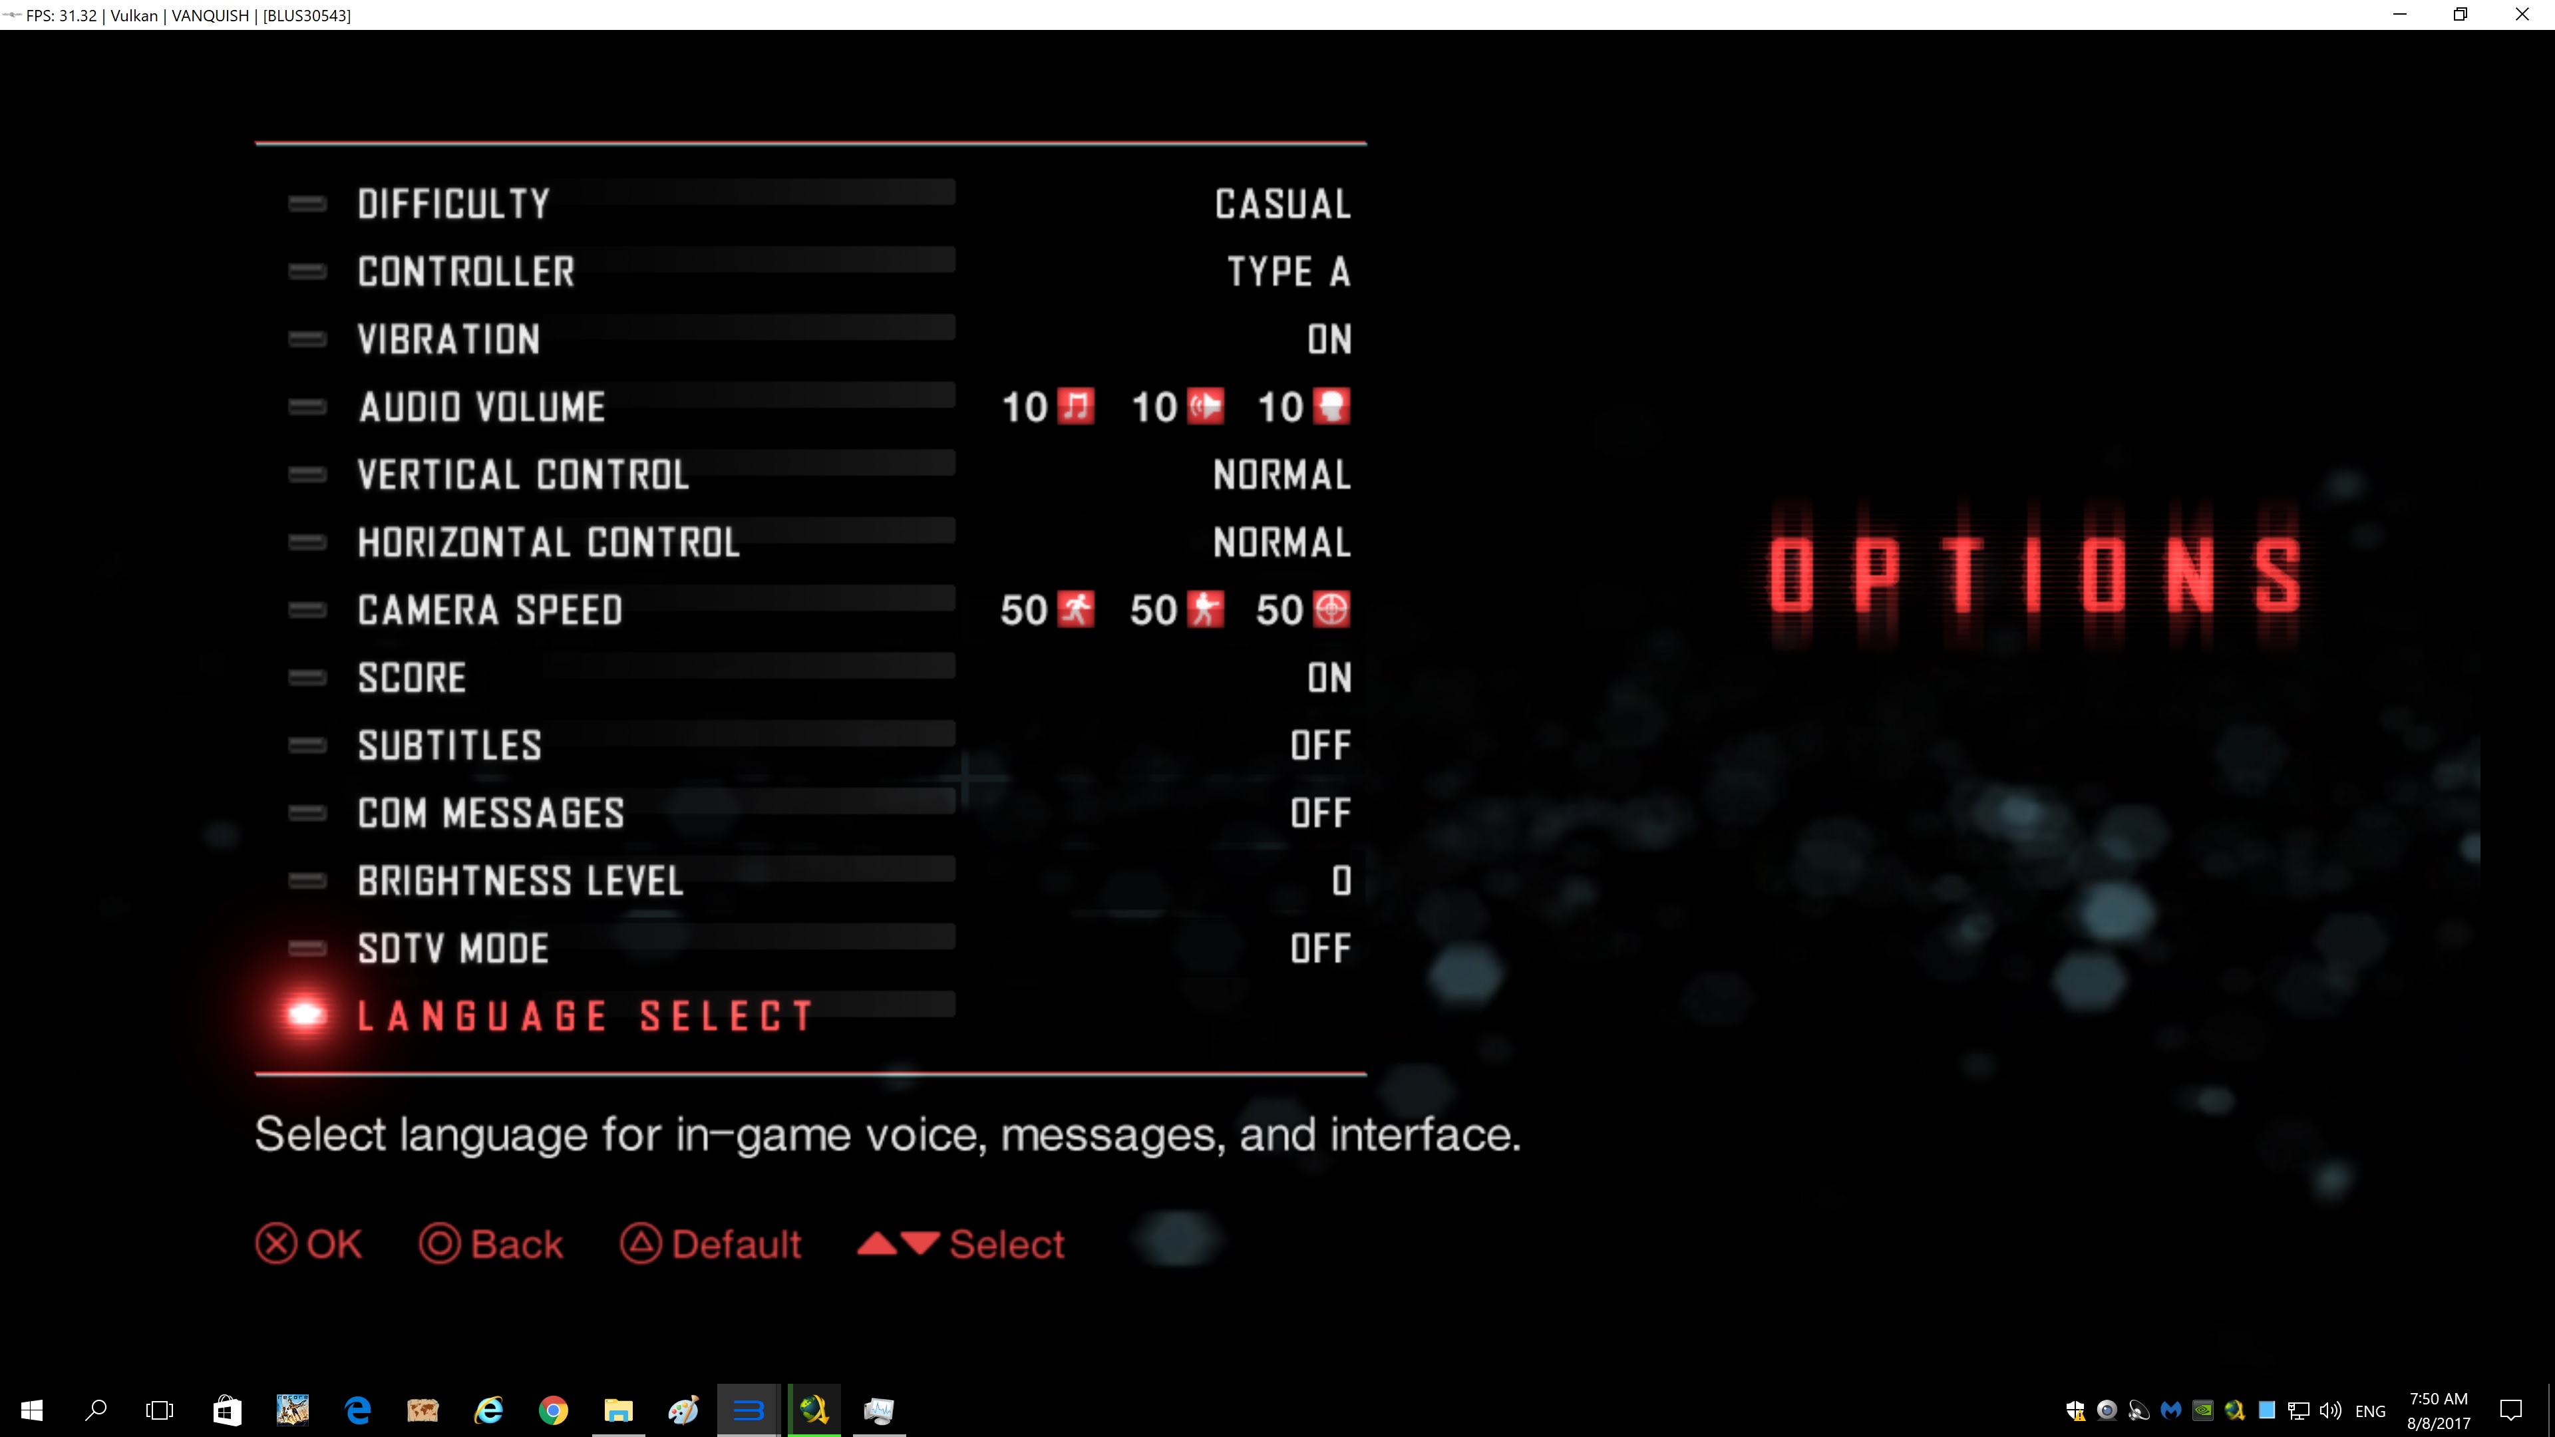2555x1437 pixels.
Task: Select the Language Select menu item
Action: point(586,1017)
